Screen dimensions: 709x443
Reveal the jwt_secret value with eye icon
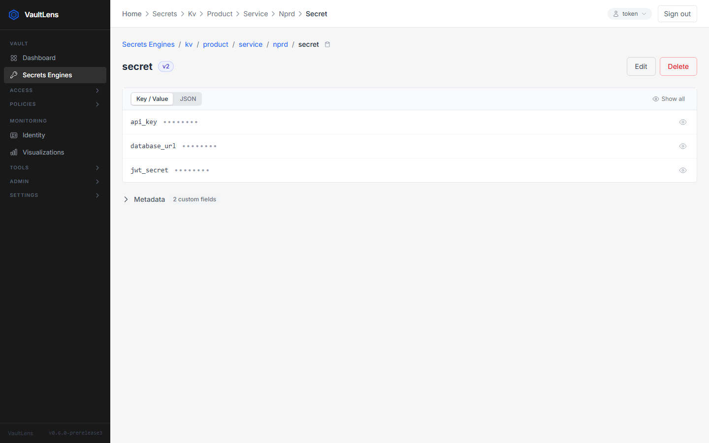683,170
